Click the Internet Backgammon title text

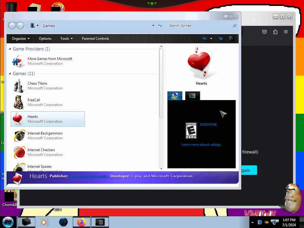pyautogui.click(x=45, y=133)
